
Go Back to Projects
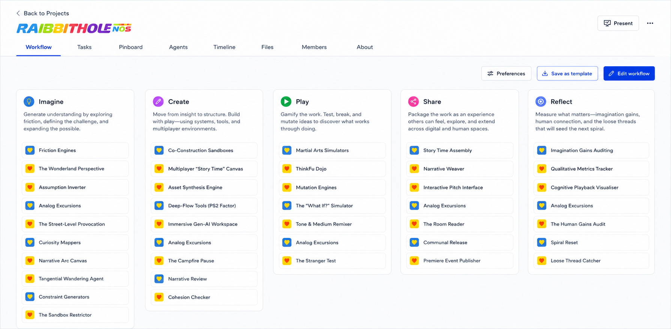42,13
